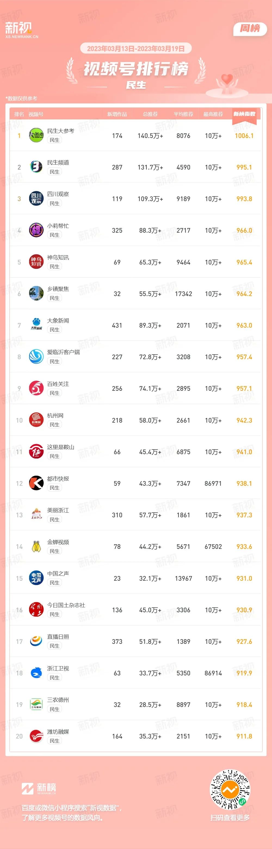Click the 周榜 weekly ranking tab
272x849 pixels.
(x=250, y=29)
